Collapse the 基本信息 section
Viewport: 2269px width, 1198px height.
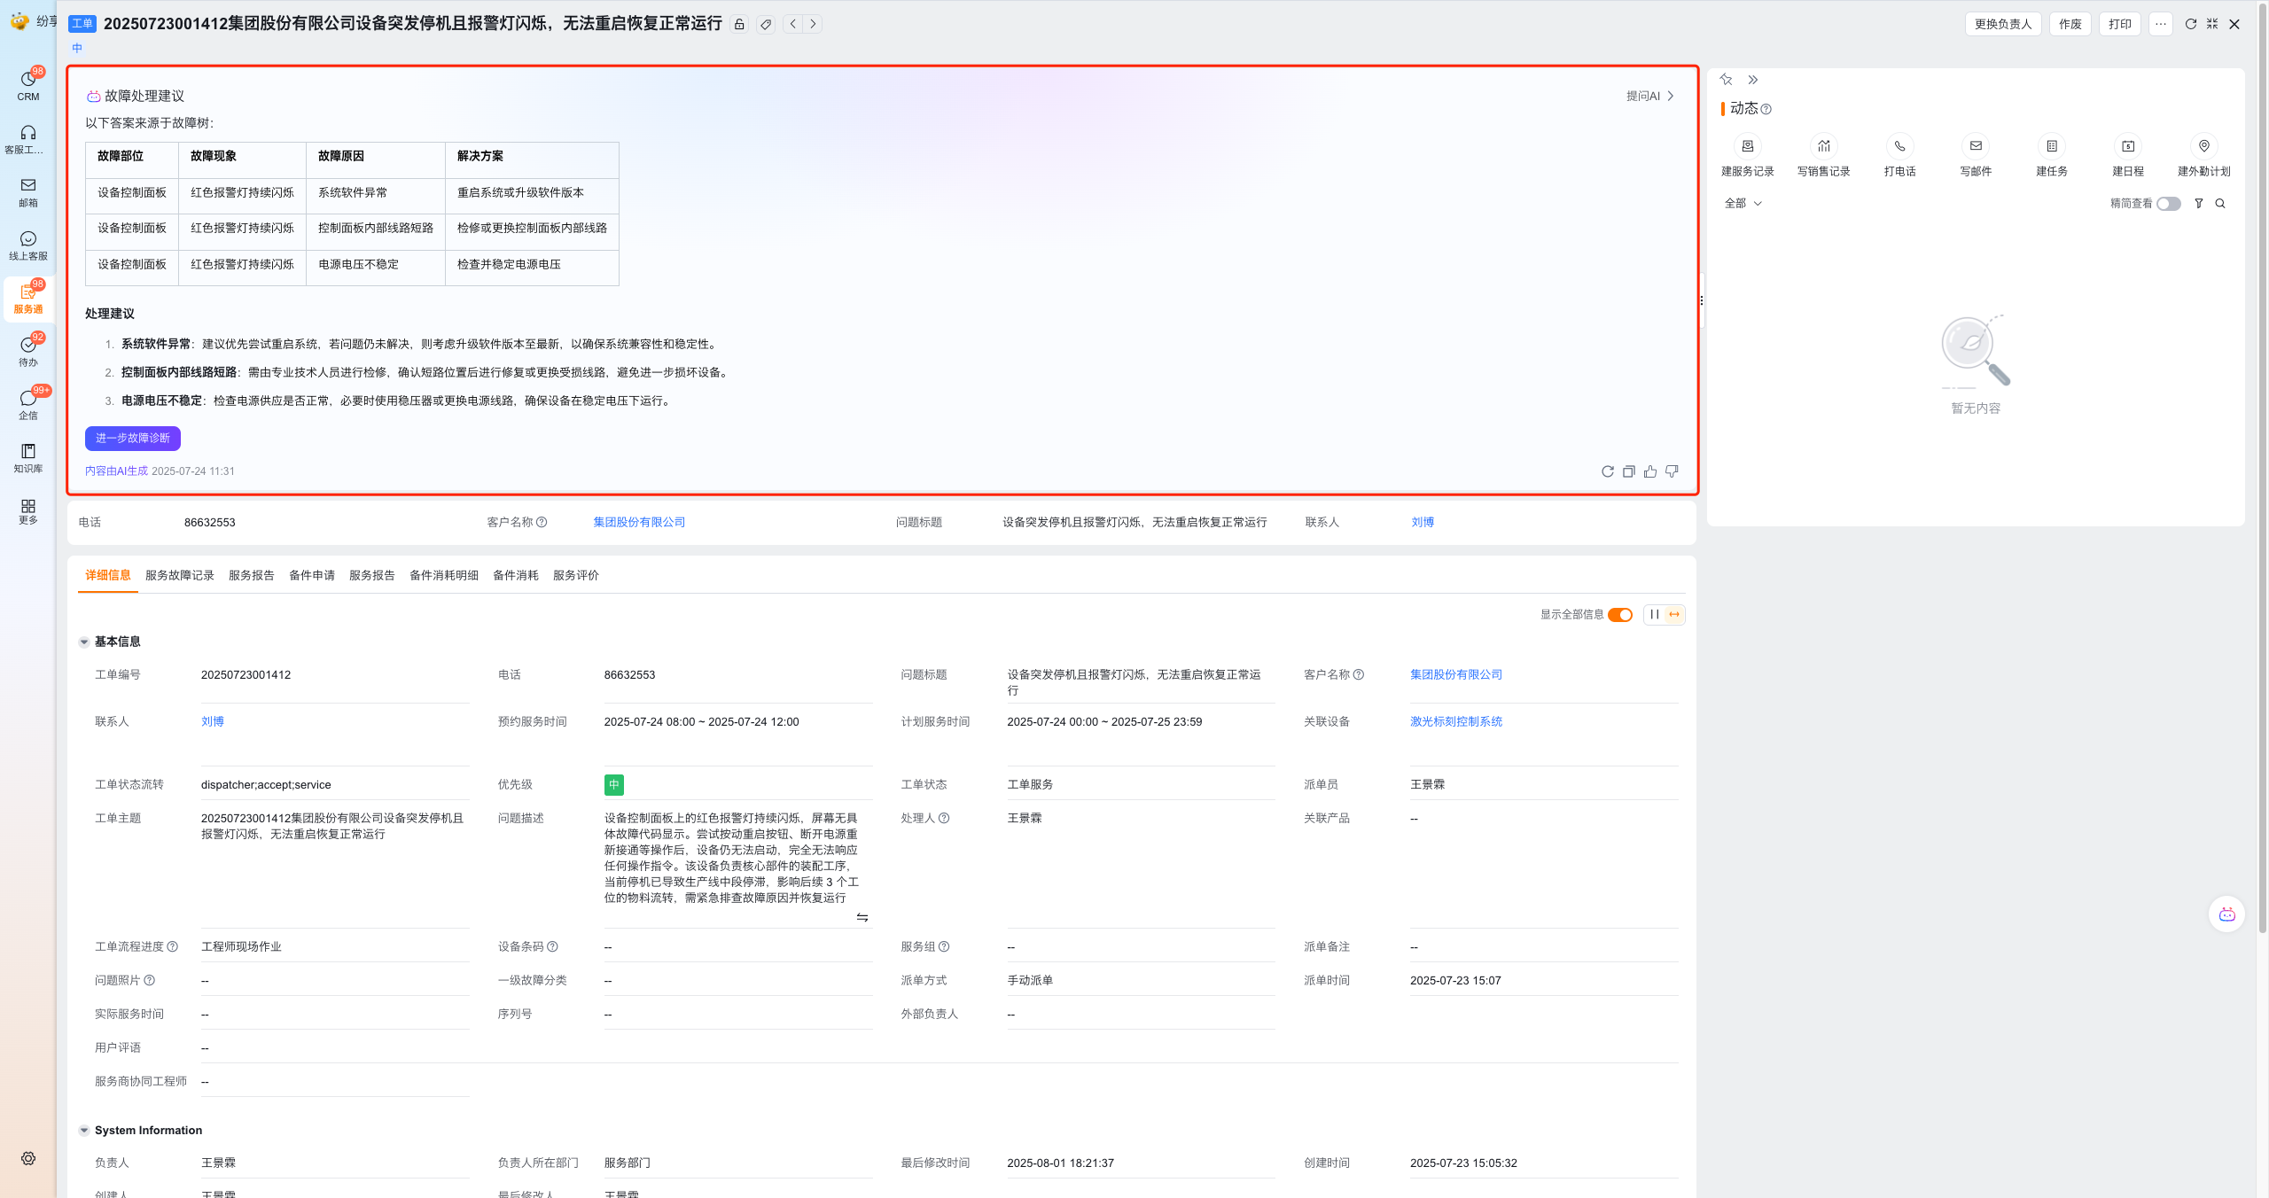click(84, 642)
